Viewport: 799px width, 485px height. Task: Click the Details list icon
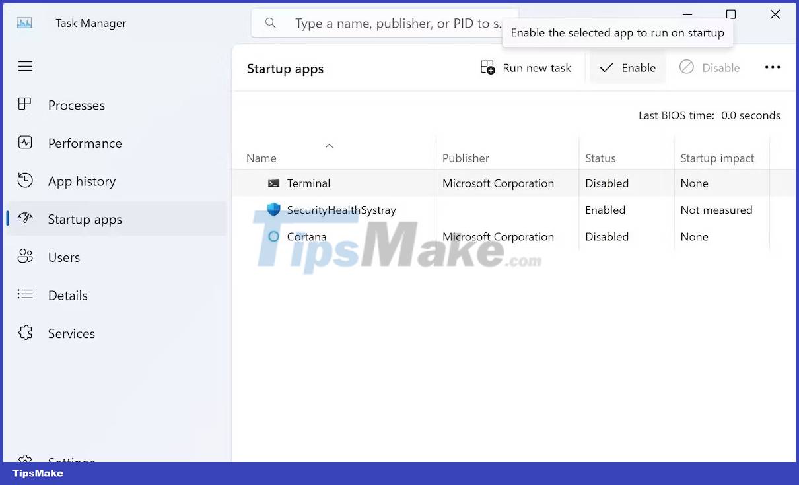25,294
